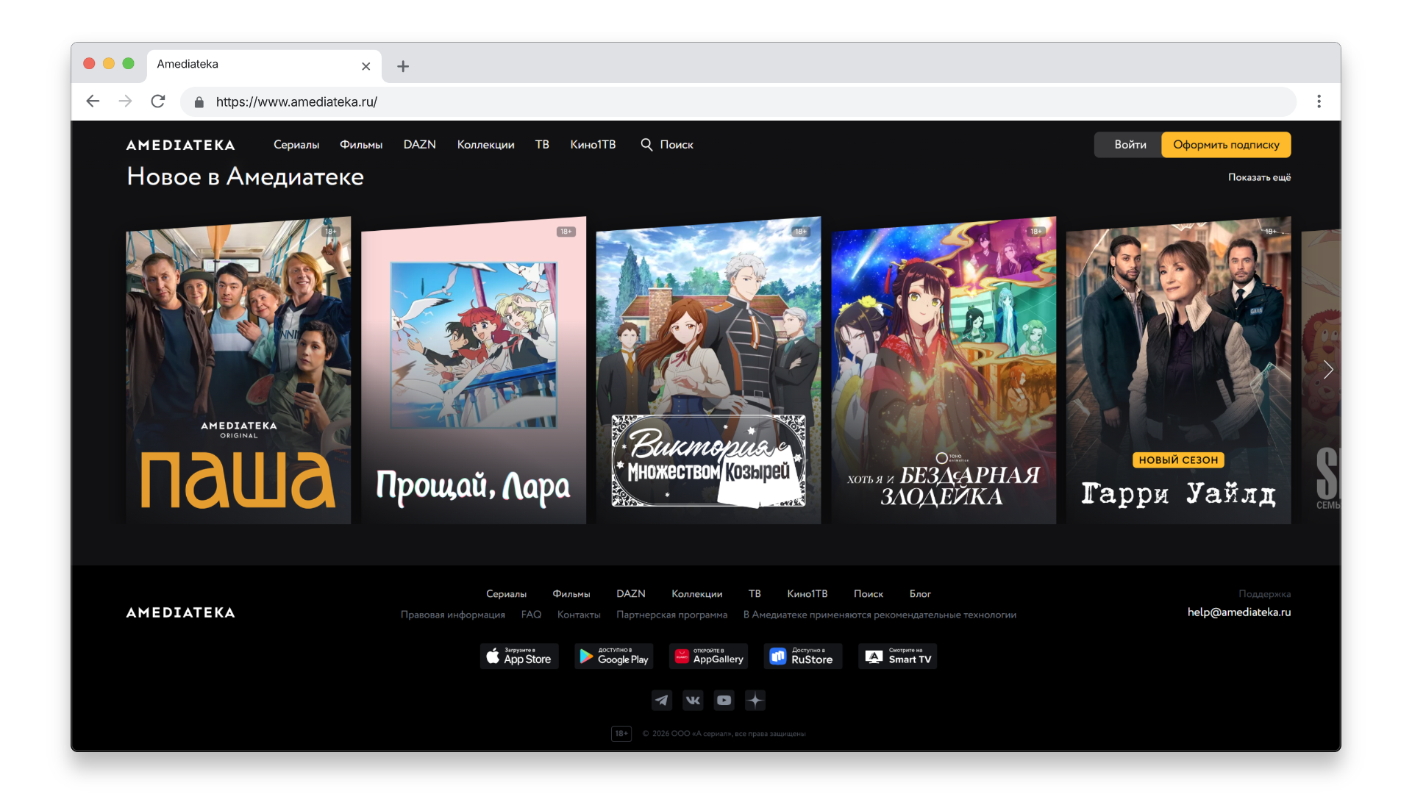Open the recommendation technologies notice link

tap(880, 615)
